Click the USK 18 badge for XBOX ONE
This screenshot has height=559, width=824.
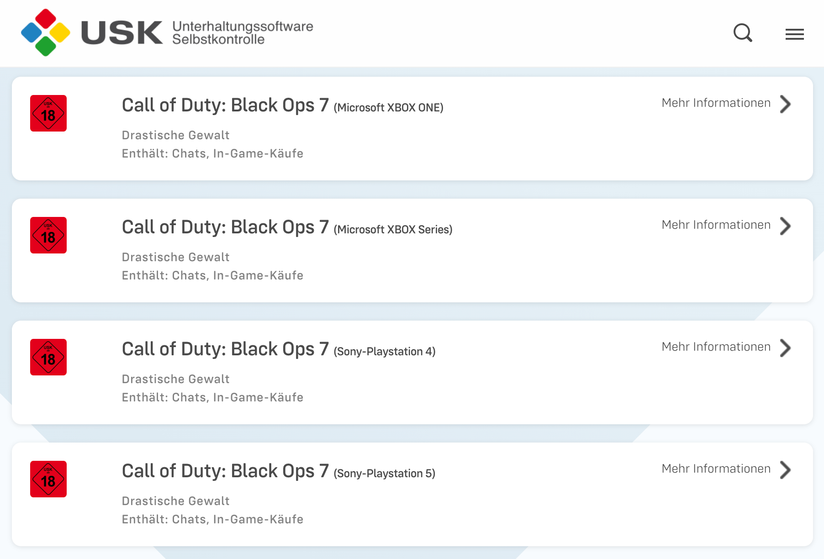48,113
